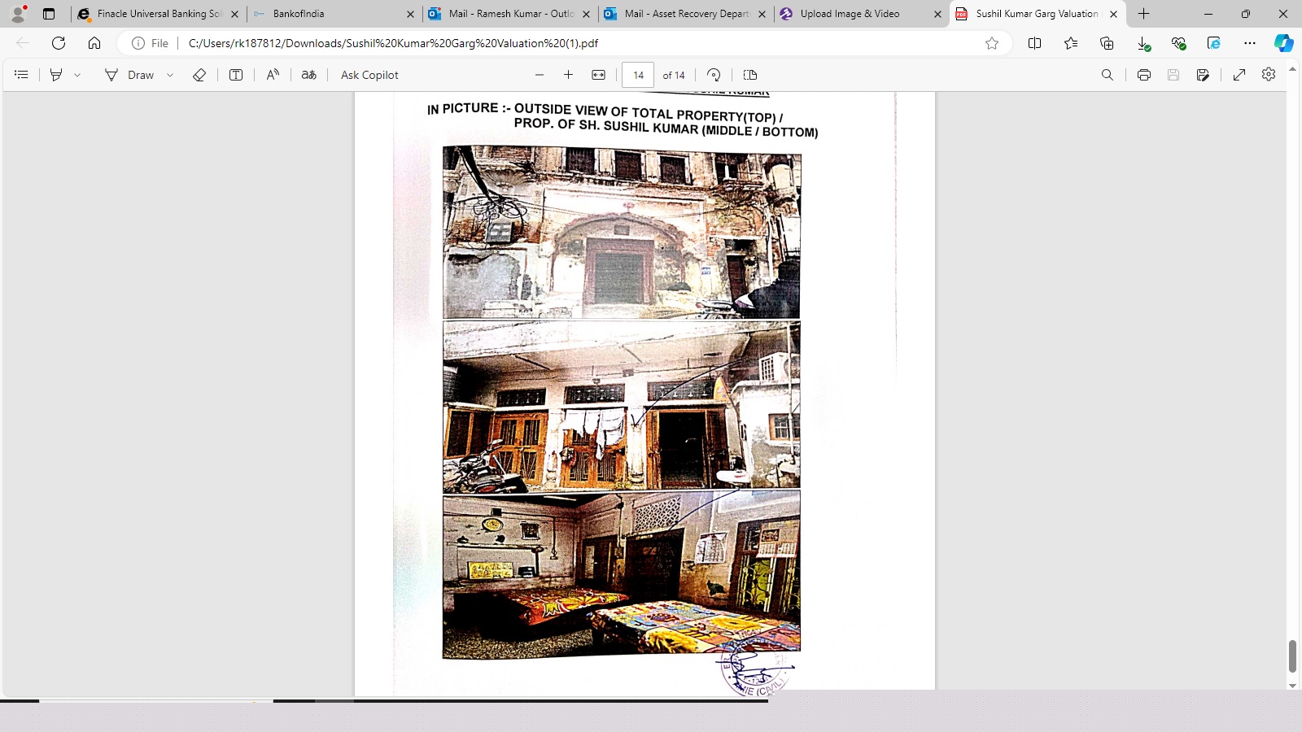Save the PDF file
Image resolution: width=1302 pixels, height=732 pixels.
(1173, 75)
